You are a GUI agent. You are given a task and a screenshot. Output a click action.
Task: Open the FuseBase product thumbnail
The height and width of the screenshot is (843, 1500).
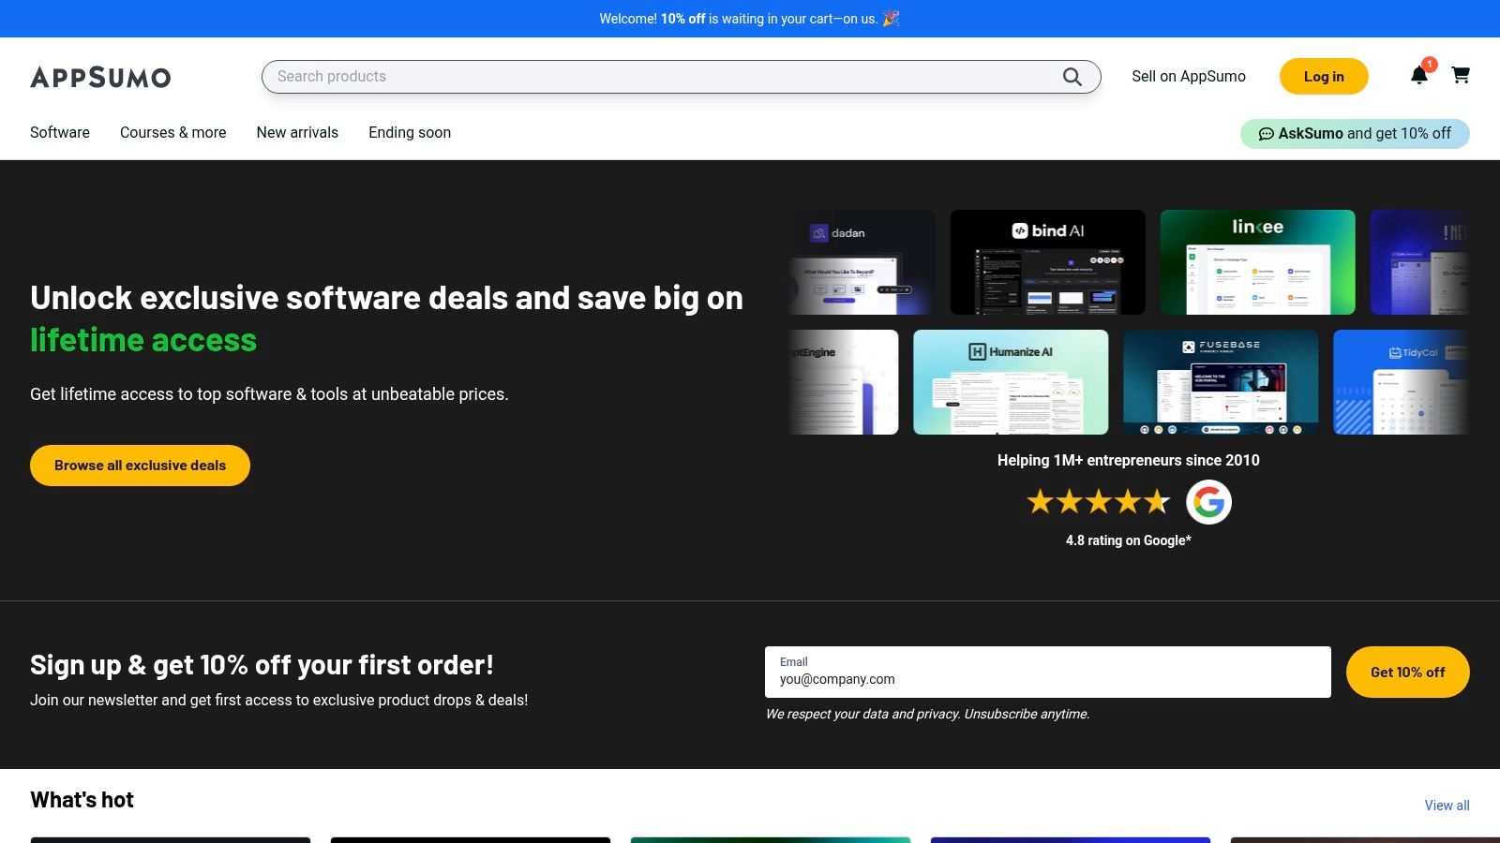tap(1221, 382)
